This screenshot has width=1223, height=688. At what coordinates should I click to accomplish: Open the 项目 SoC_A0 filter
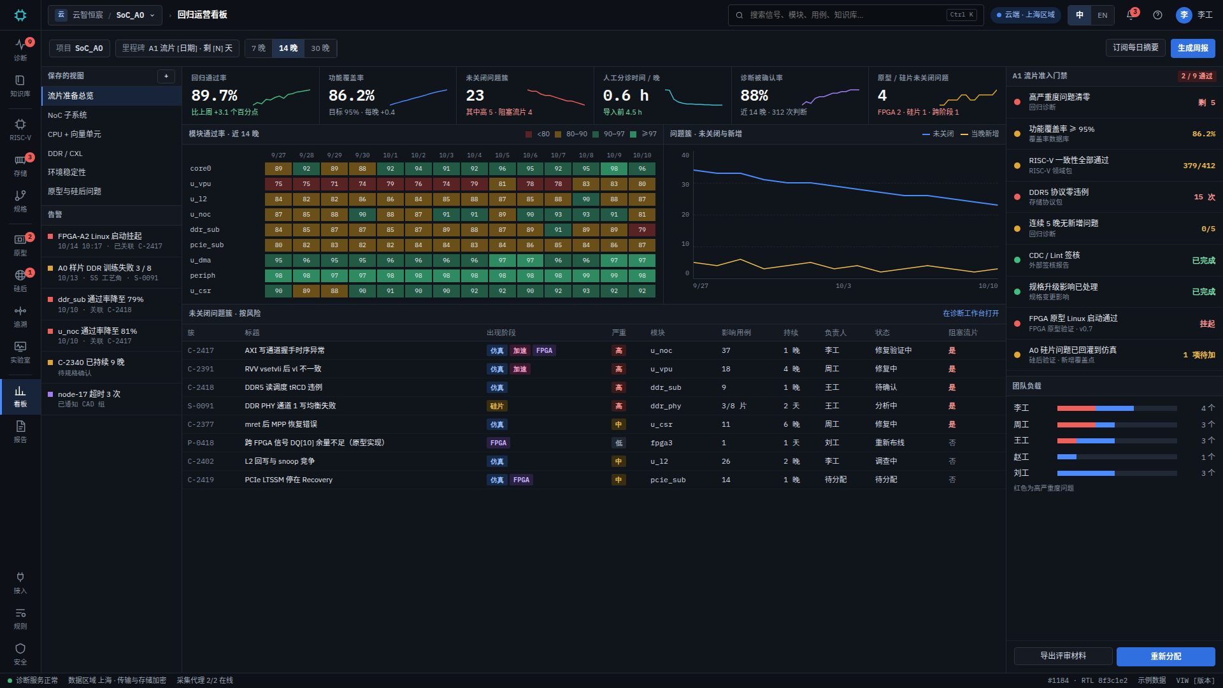pyautogui.click(x=80, y=48)
